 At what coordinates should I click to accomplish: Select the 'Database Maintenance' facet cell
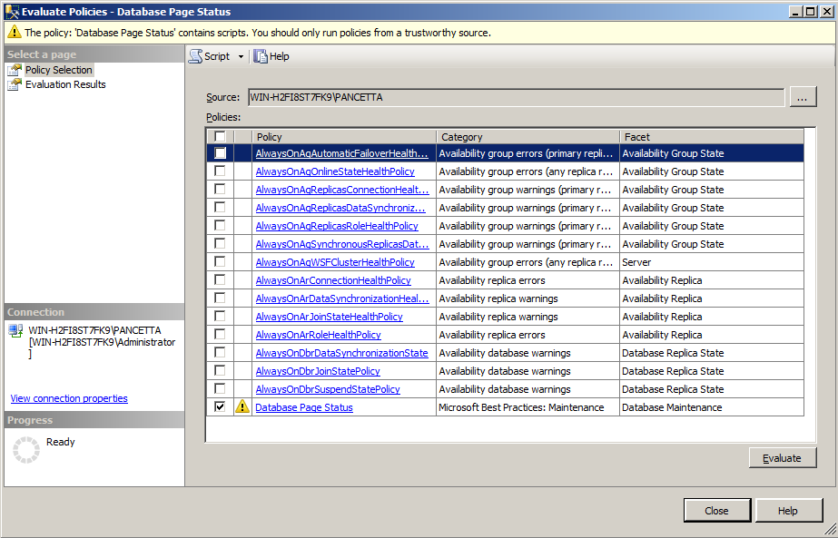pyautogui.click(x=712, y=407)
